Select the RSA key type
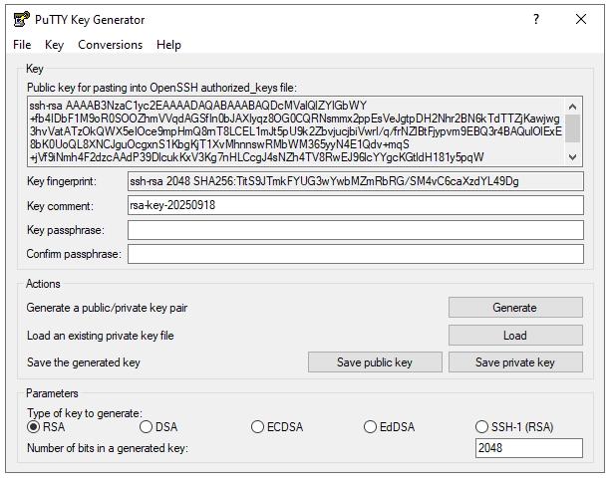This screenshot has width=612, height=480. (x=34, y=427)
